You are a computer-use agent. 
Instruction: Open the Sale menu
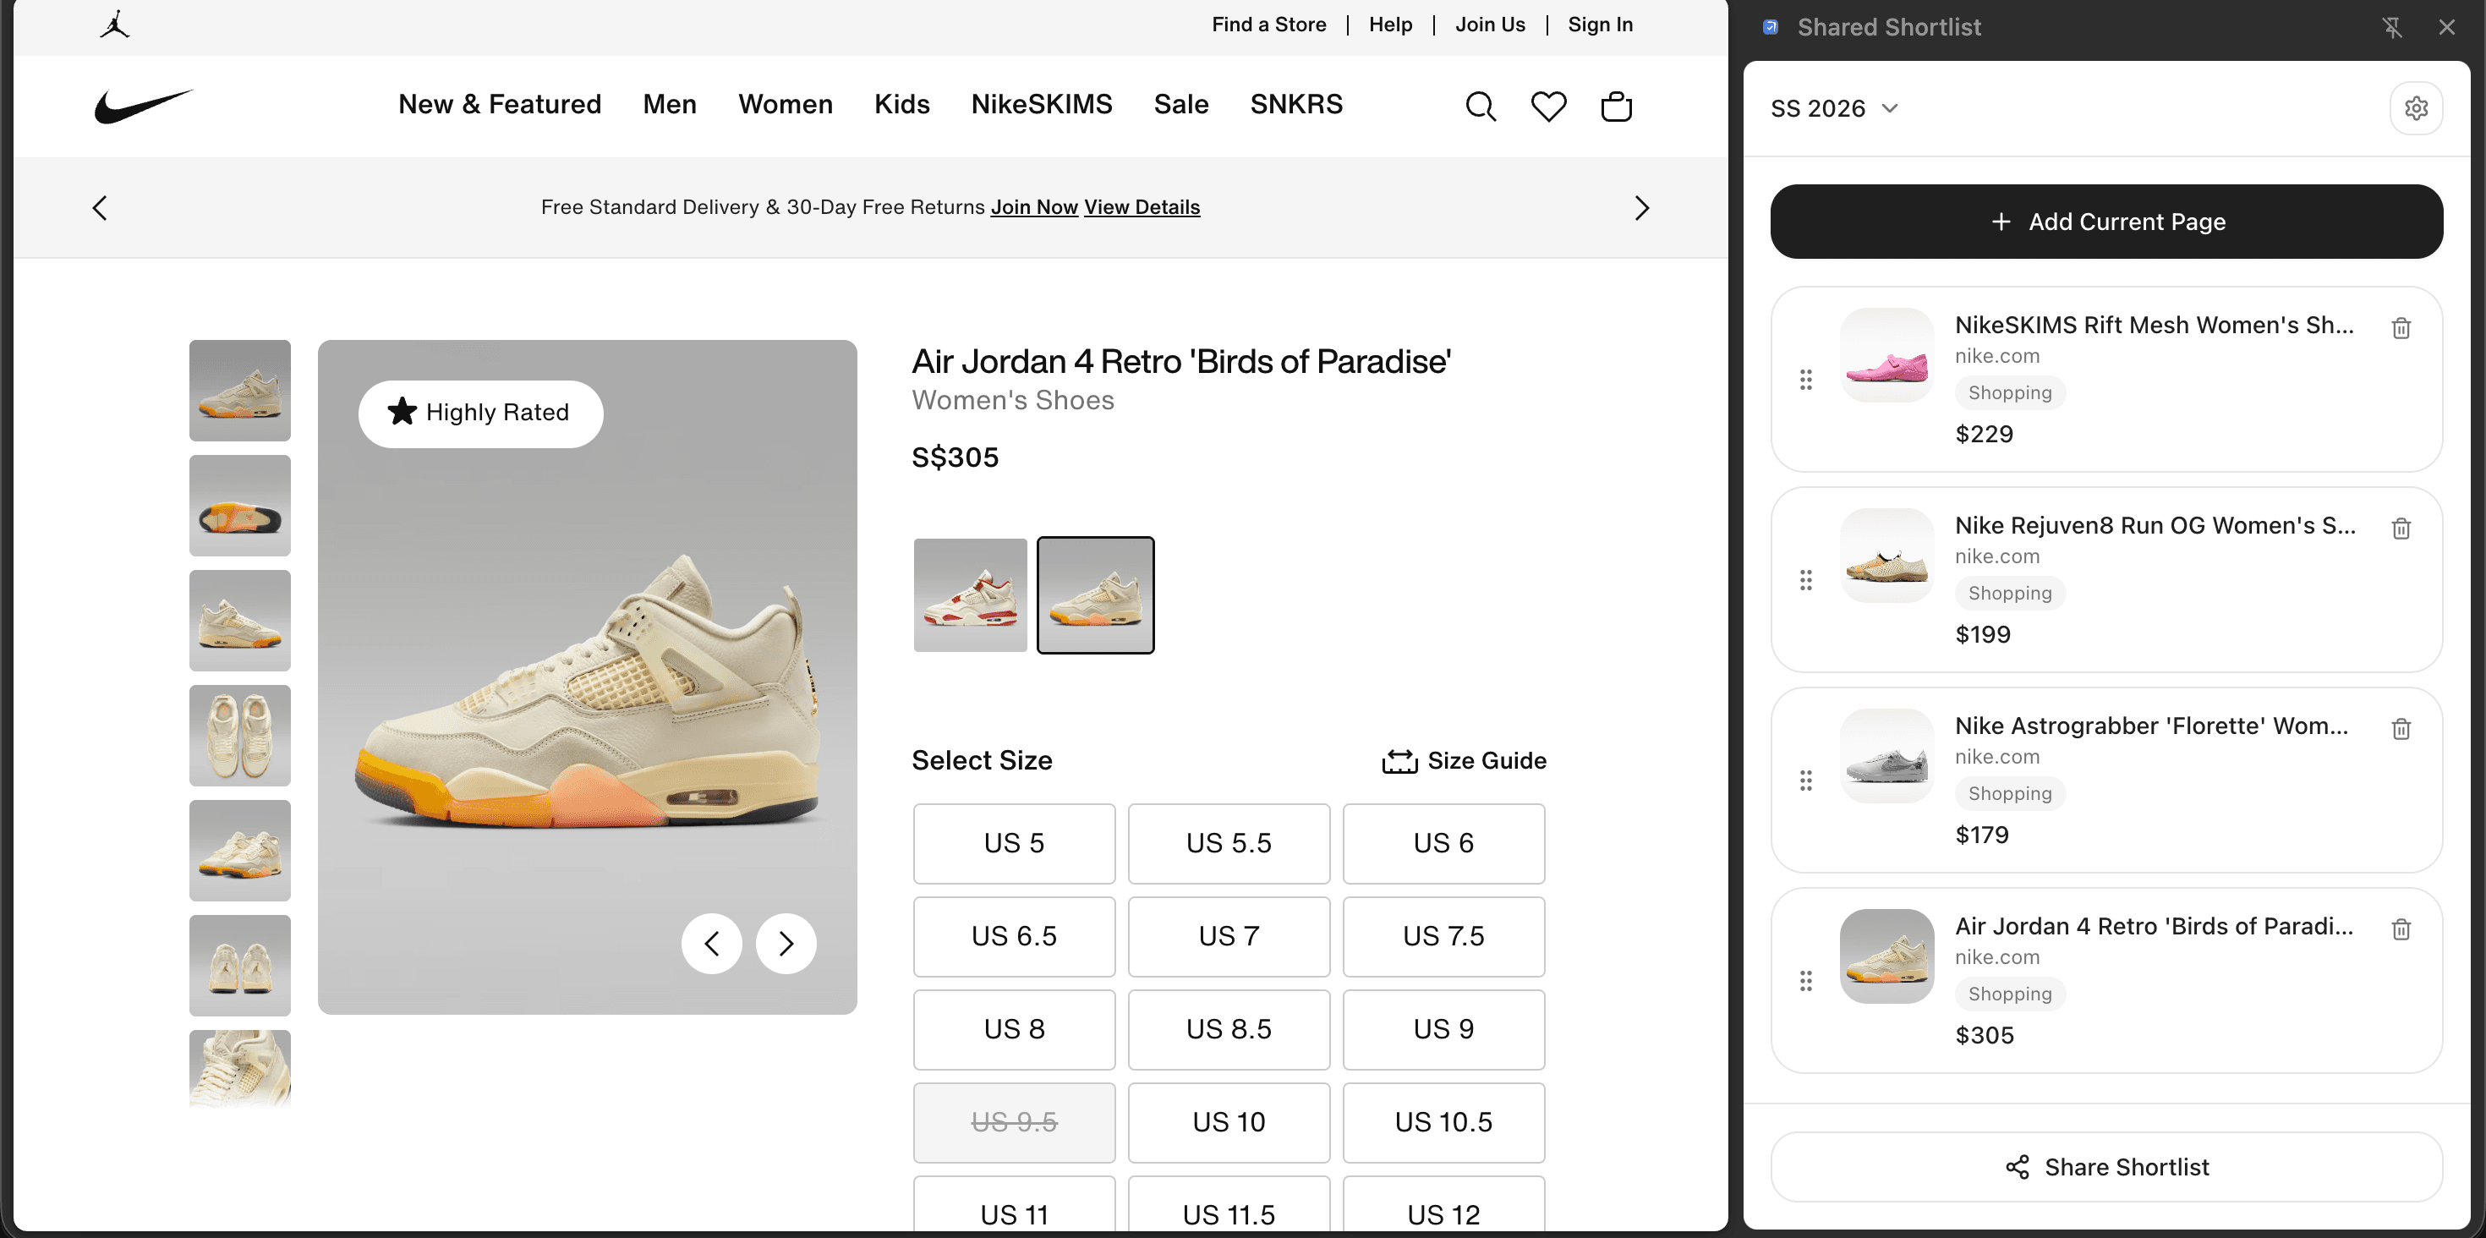[x=1180, y=104]
